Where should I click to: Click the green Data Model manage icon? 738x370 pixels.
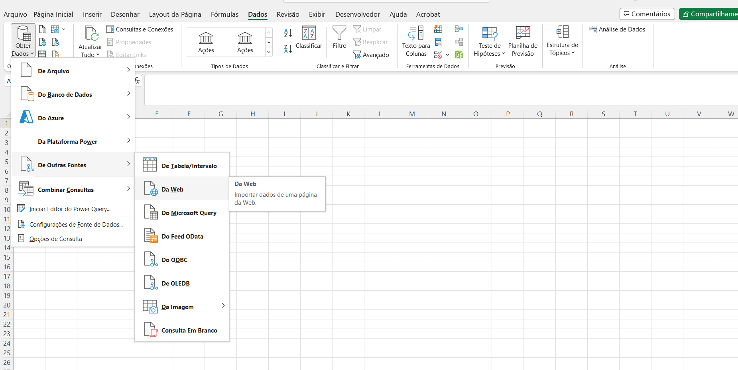pyautogui.click(x=459, y=55)
